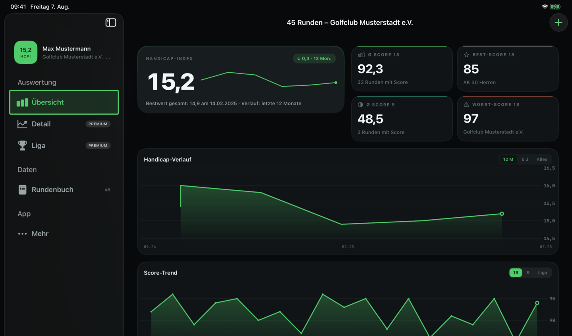
Task: Click the title 45 Runden – Golfclub Musterstadt e.V.
Action: coord(350,23)
